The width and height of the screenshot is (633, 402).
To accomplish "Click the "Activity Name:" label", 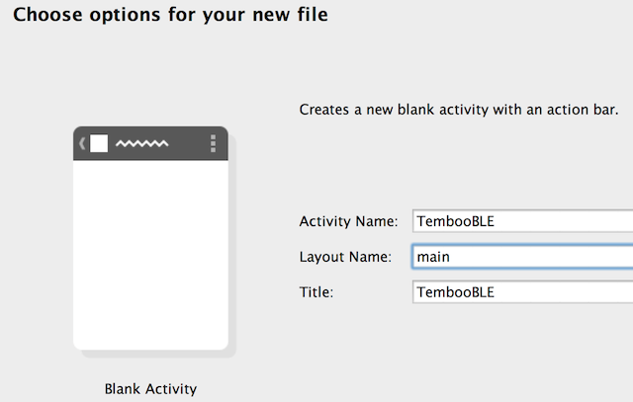I will 347,220.
